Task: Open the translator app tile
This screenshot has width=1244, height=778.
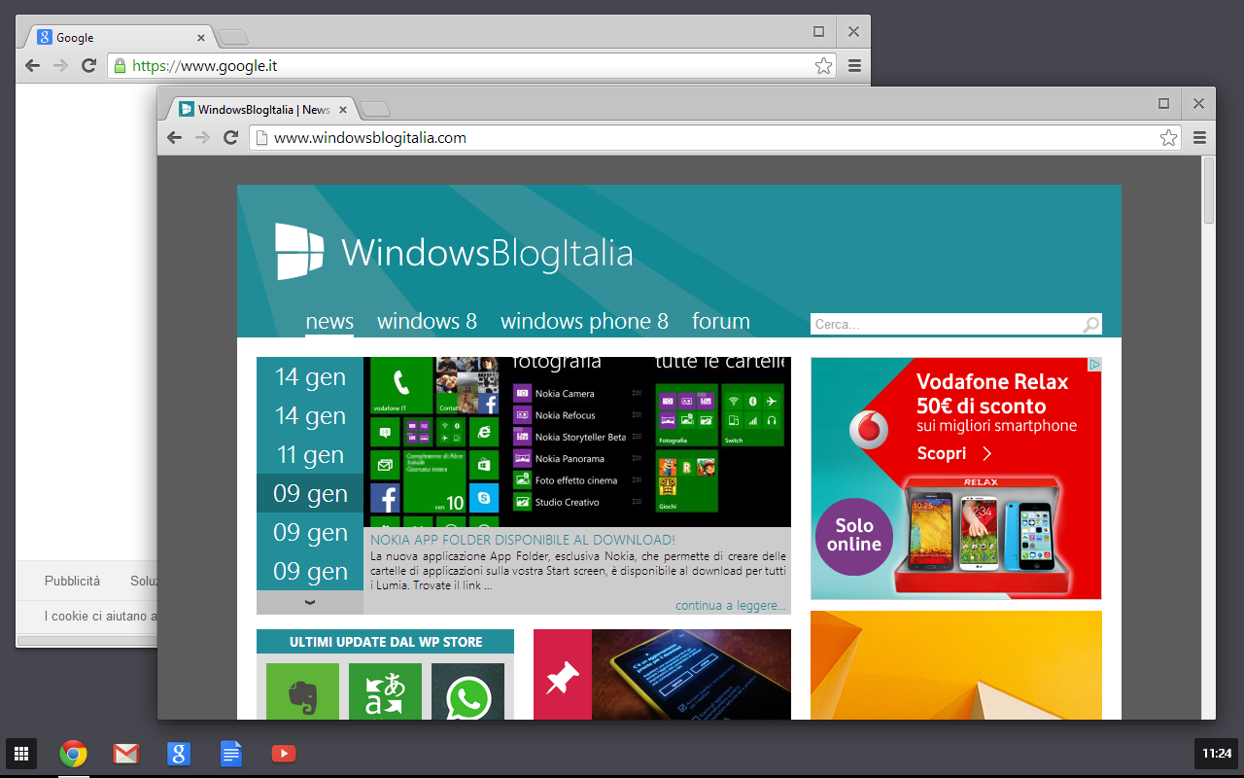Action: pos(385,692)
